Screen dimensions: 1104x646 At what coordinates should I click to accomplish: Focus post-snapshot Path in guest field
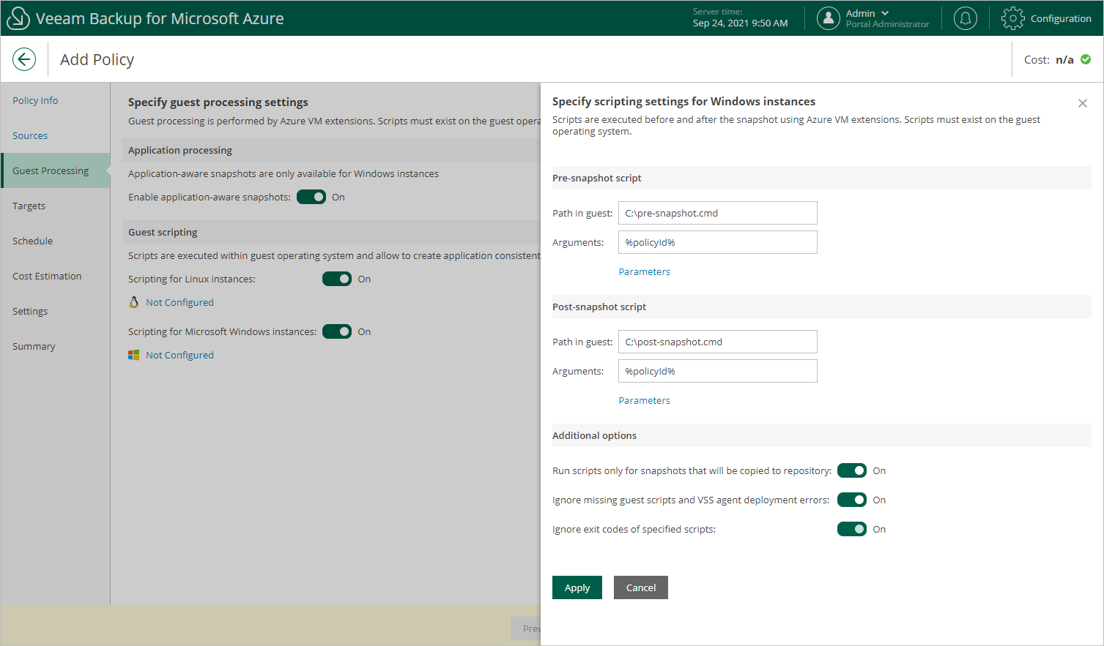(718, 342)
